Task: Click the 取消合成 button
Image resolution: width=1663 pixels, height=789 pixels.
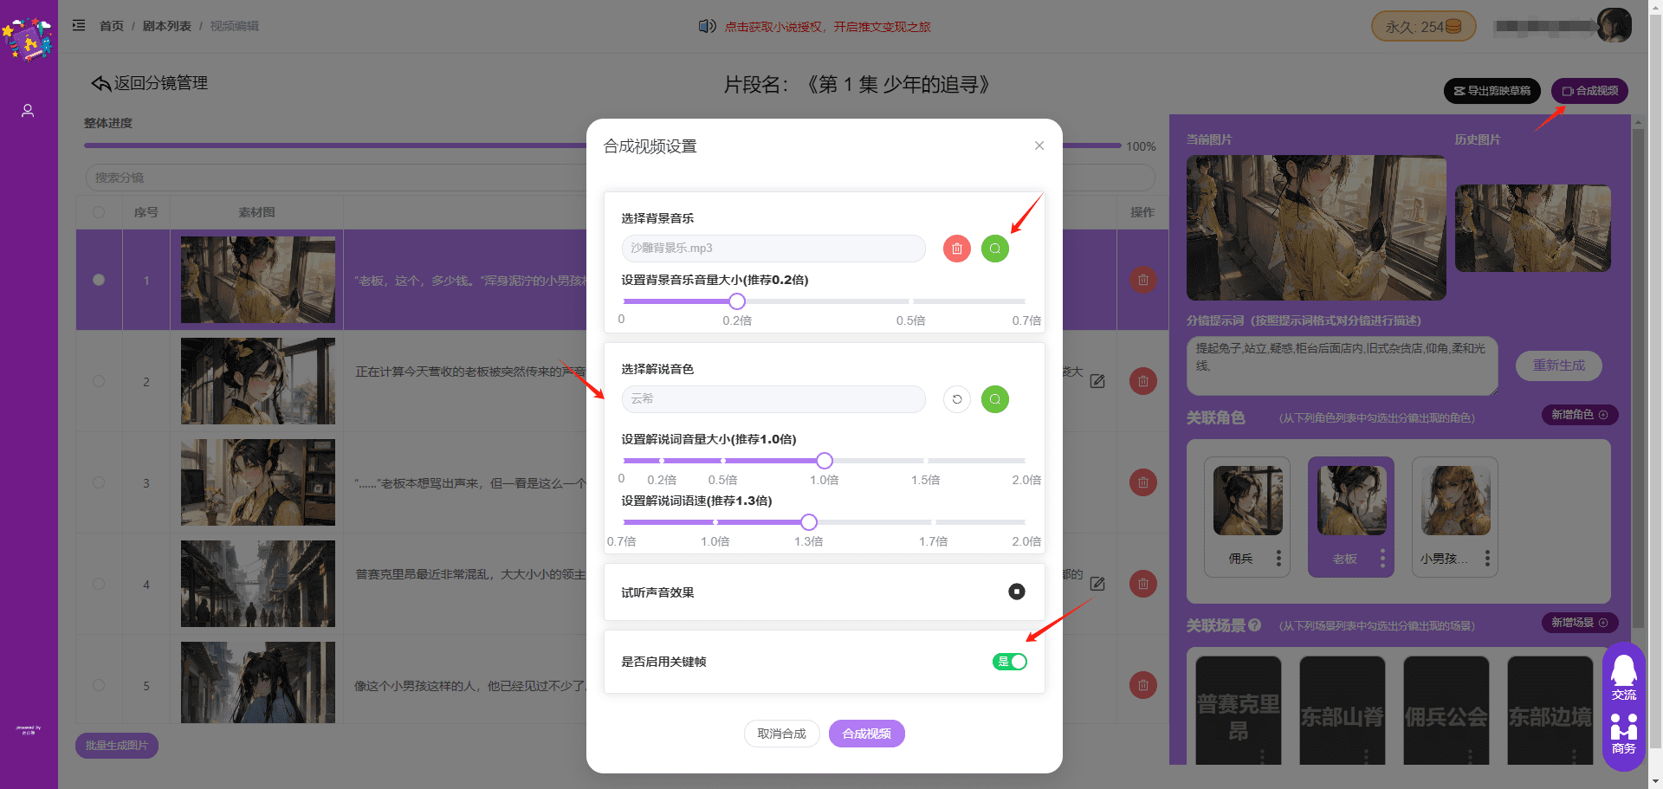Action: click(x=781, y=734)
